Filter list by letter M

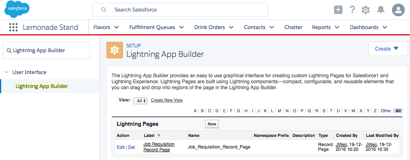(x=280, y=111)
